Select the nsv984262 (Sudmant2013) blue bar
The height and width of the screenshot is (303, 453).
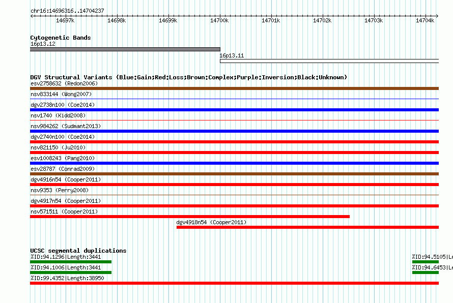234,131
